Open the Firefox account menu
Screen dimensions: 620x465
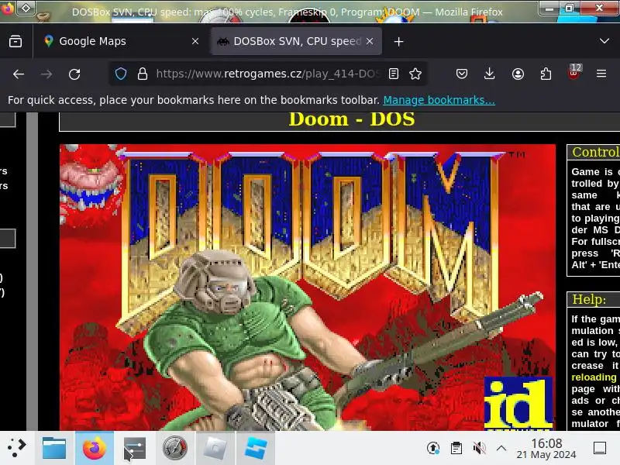(518, 74)
